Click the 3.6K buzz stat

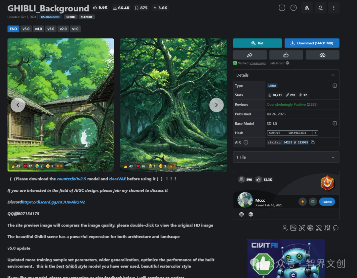pyautogui.click(x=160, y=8)
